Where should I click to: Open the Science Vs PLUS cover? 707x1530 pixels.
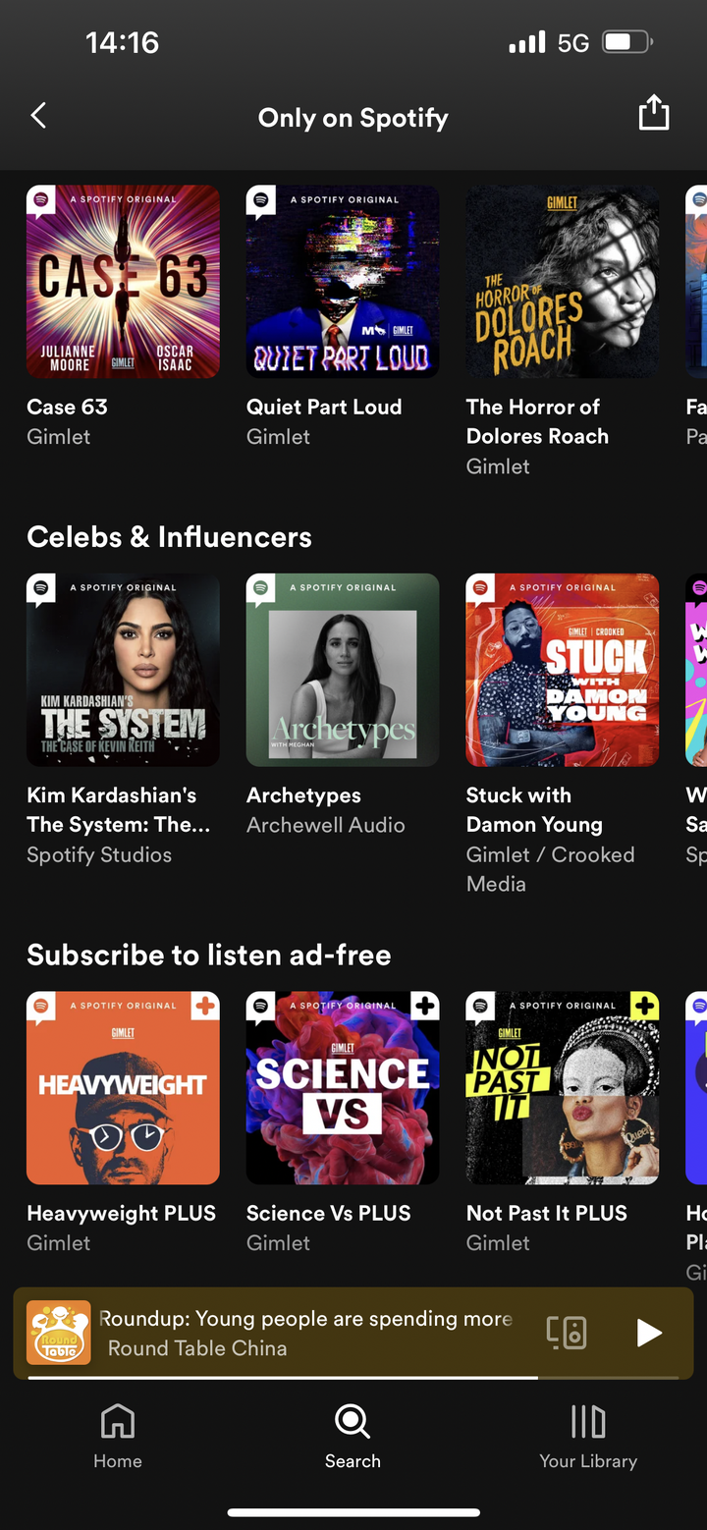pos(343,1088)
